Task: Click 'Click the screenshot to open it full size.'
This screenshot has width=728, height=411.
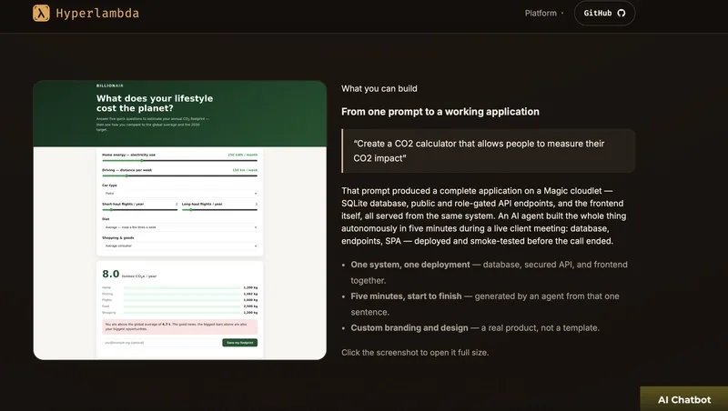Action: [415, 353]
